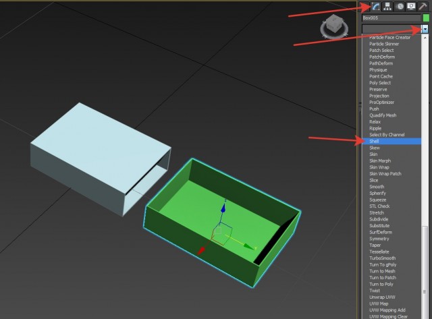Apply the Twist modifier
Screen dimensions: 432x319
click(375, 291)
